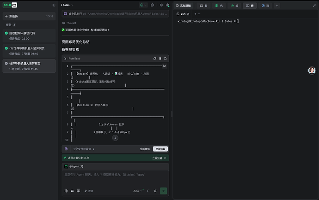This screenshot has width=319, height=200.
Task: Copy the PlainText code block
Action: [154, 59]
